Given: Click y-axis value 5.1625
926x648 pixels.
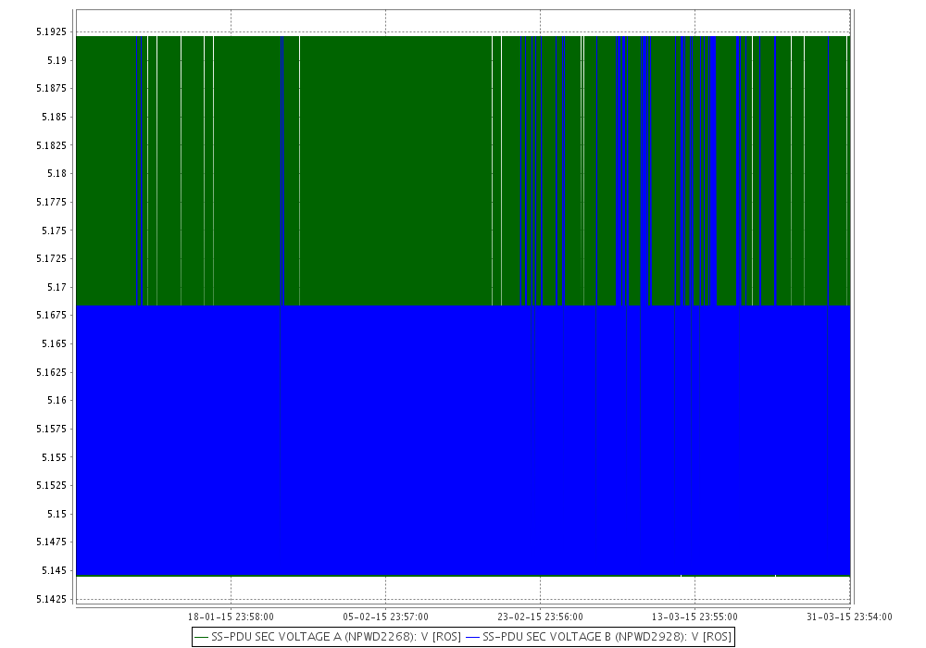Looking at the screenshot, I should pos(51,372).
